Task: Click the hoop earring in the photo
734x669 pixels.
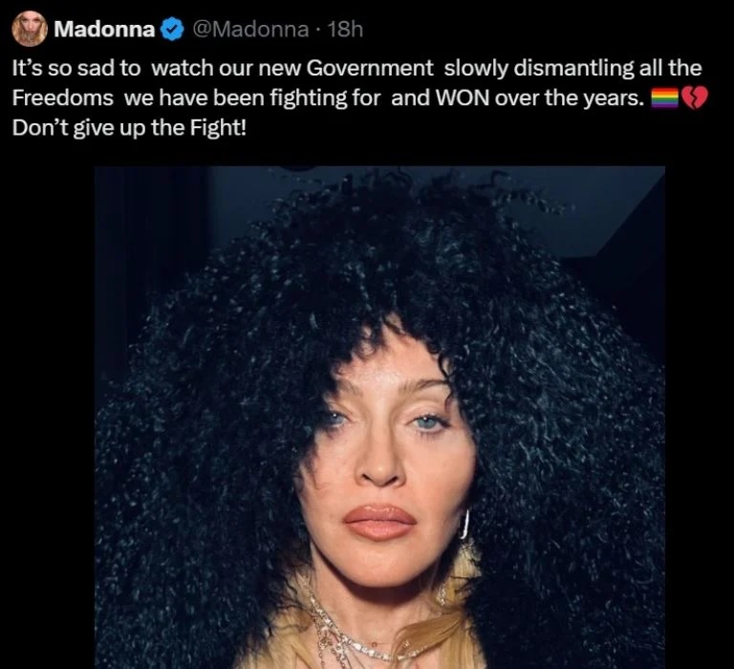Action: pyautogui.click(x=464, y=525)
